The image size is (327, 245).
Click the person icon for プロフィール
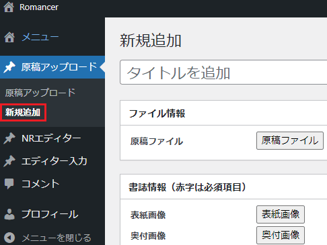[x=9, y=214]
